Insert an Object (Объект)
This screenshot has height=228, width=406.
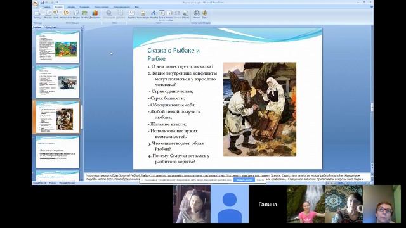(185, 14)
